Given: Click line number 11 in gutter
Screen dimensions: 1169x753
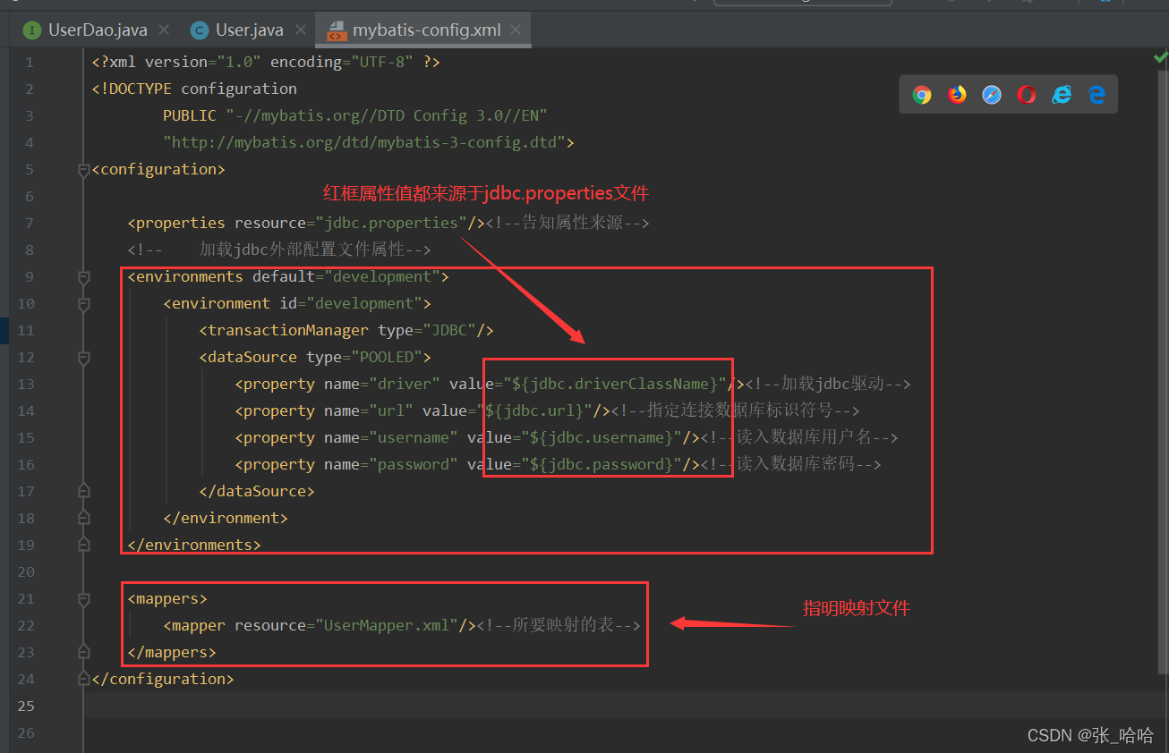Looking at the screenshot, I should (x=25, y=330).
